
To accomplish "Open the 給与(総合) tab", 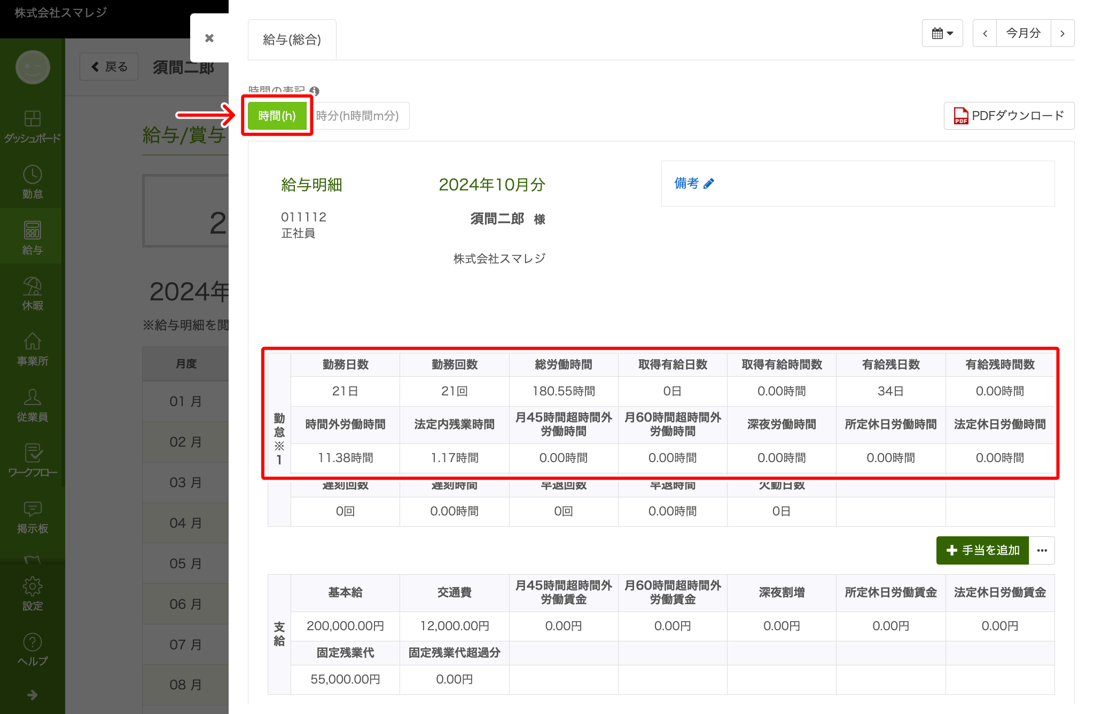I will (292, 39).
